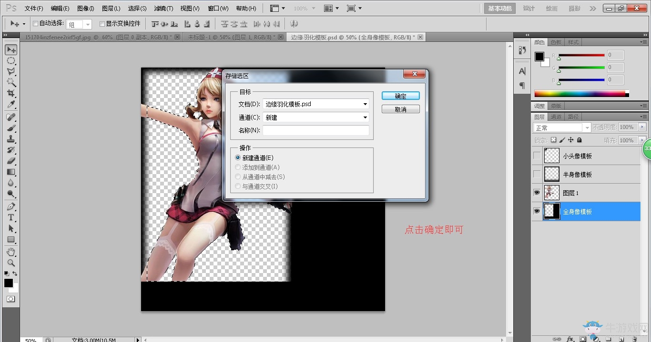This screenshot has width=651, height=342.
Task: Select the Pen tool
Action: [11, 206]
